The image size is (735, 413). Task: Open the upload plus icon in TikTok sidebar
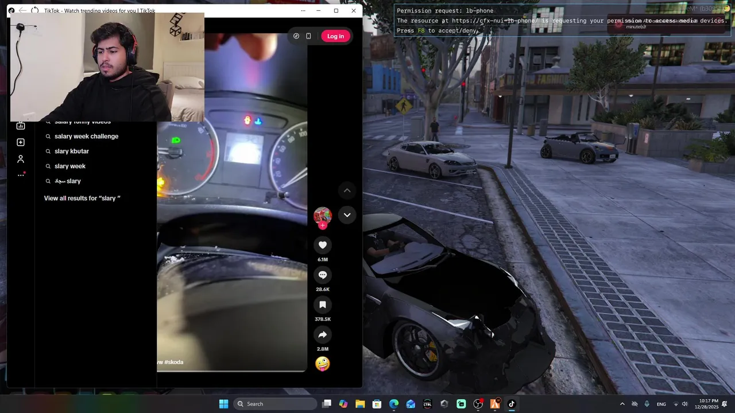click(x=21, y=142)
